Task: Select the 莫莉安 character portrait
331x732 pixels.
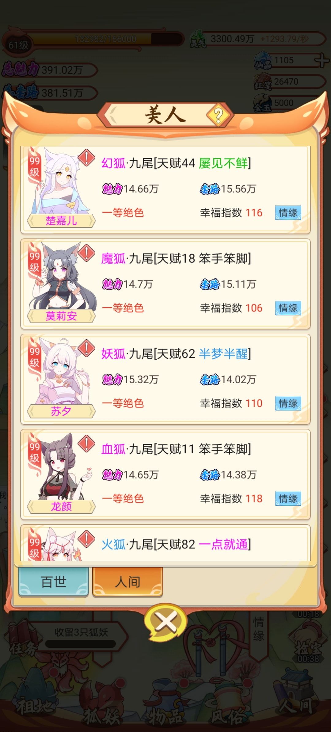Action: click(x=61, y=282)
